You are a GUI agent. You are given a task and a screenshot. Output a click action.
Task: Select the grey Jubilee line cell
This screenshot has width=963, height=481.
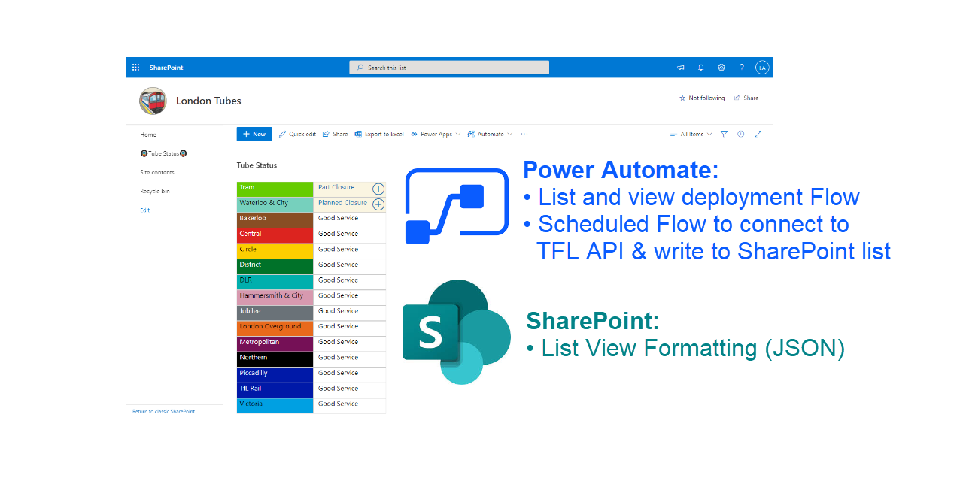(275, 313)
